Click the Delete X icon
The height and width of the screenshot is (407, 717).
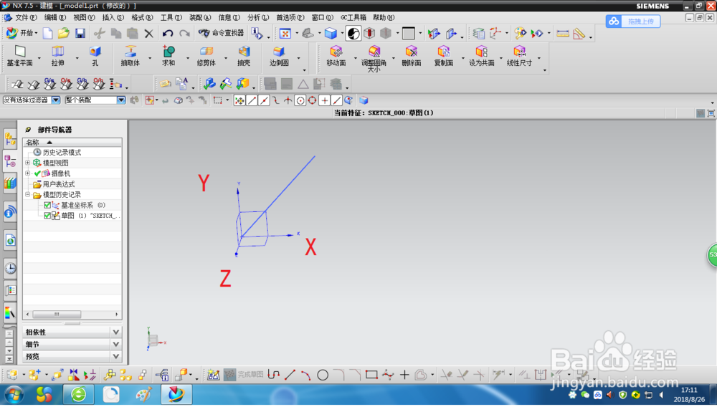pos(148,34)
